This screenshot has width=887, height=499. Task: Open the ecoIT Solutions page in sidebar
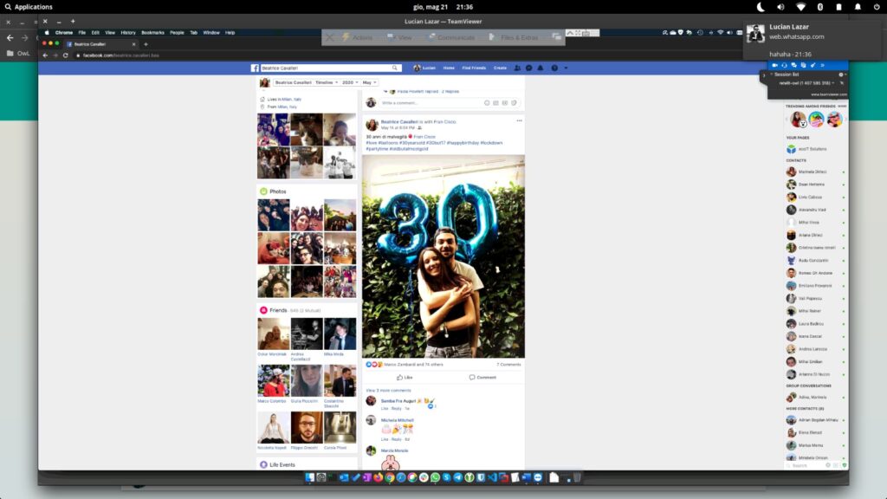pos(806,149)
